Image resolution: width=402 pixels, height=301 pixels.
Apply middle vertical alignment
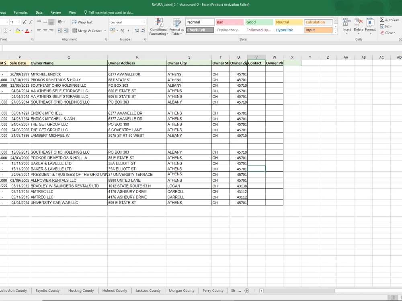[45, 22]
